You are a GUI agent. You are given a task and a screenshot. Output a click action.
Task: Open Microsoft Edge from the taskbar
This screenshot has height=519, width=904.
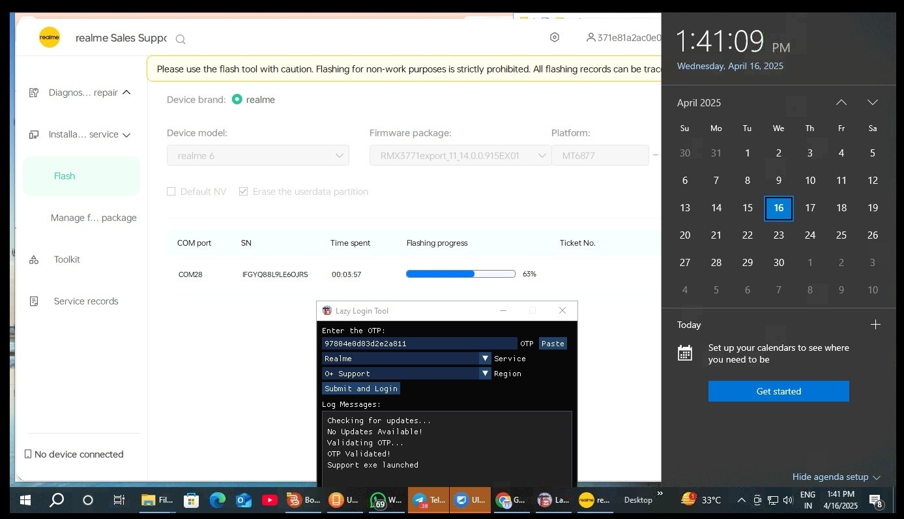click(x=217, y=500)
